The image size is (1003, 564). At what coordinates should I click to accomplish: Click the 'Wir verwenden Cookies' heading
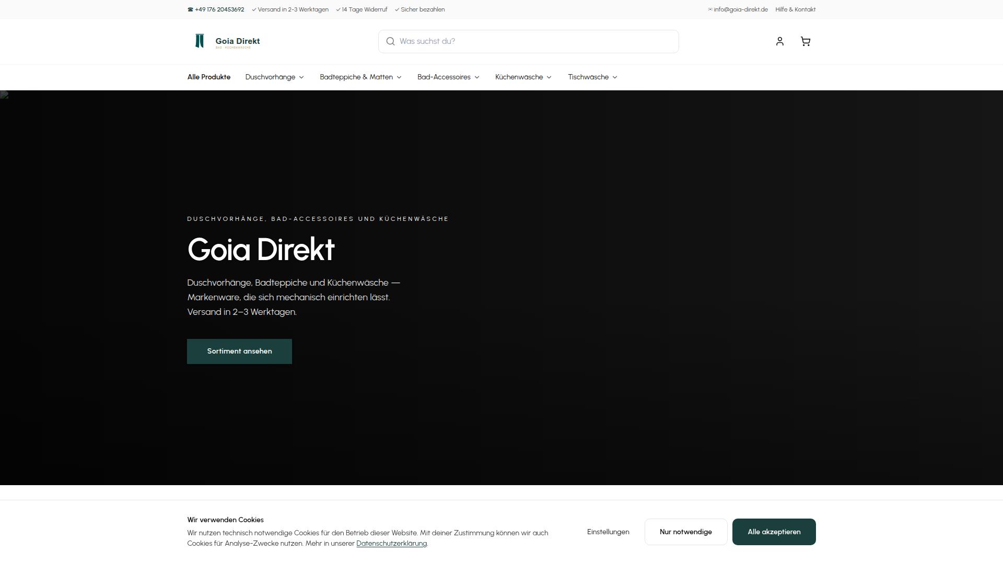pyautogui.click(x=225, y=520)
